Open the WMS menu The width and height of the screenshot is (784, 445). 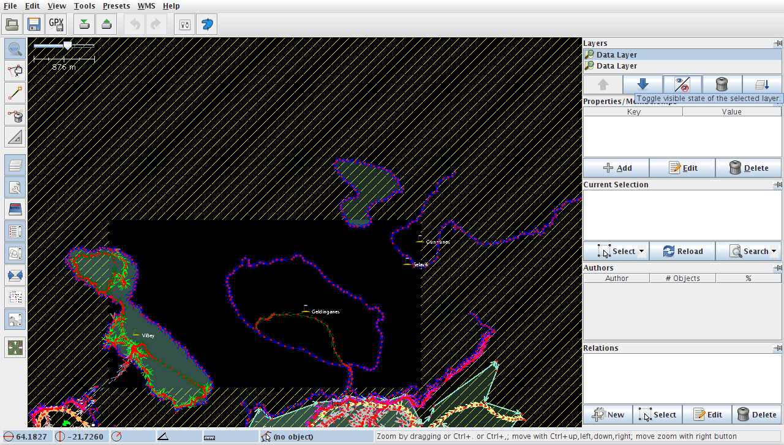pyautogui.click(x=146, y=6)
